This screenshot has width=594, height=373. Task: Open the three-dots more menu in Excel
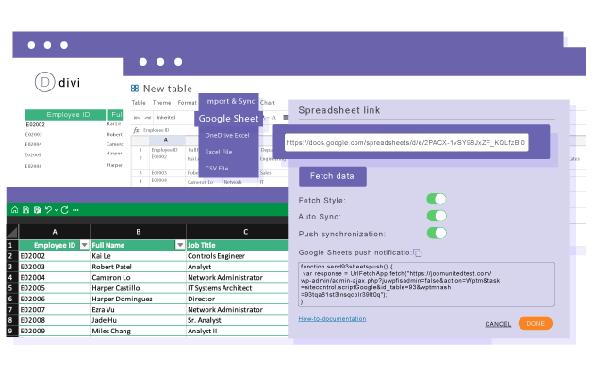pos(75,210)
